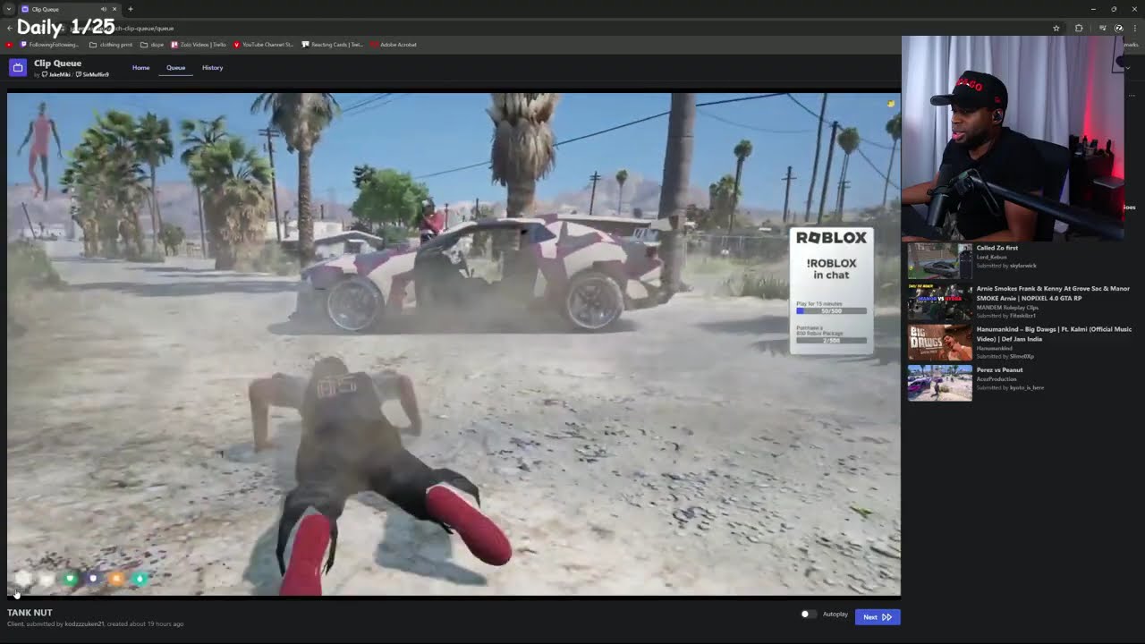Open the YouTube bookmark icon
Screen dimensions: 1145x644
click(9, 44)
